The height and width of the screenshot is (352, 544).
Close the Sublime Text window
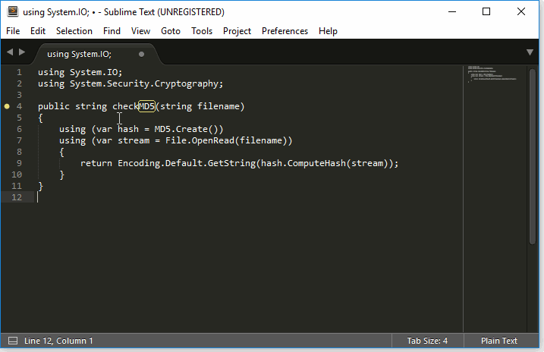(x=521, y=11)
